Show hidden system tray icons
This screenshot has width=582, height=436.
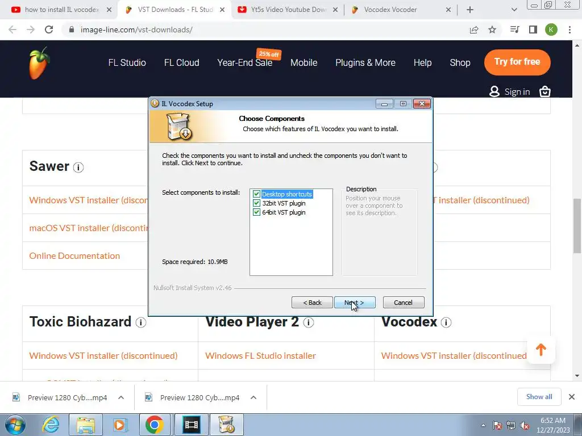click(x=483, y=425)
